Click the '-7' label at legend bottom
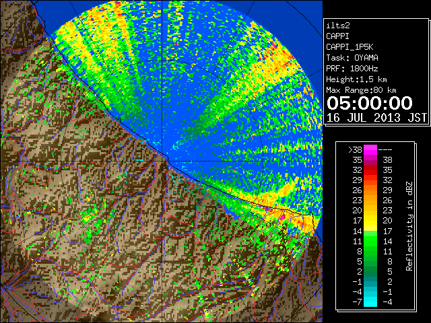The height and width of the screenshot is (323, 431). tap(357, 302)
